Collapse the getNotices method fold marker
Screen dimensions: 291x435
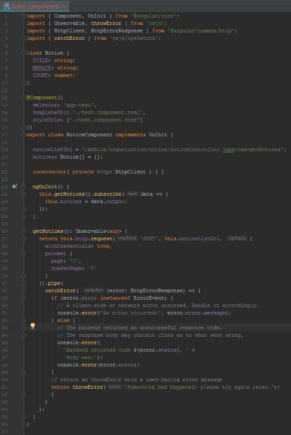(x=24, y=231)
